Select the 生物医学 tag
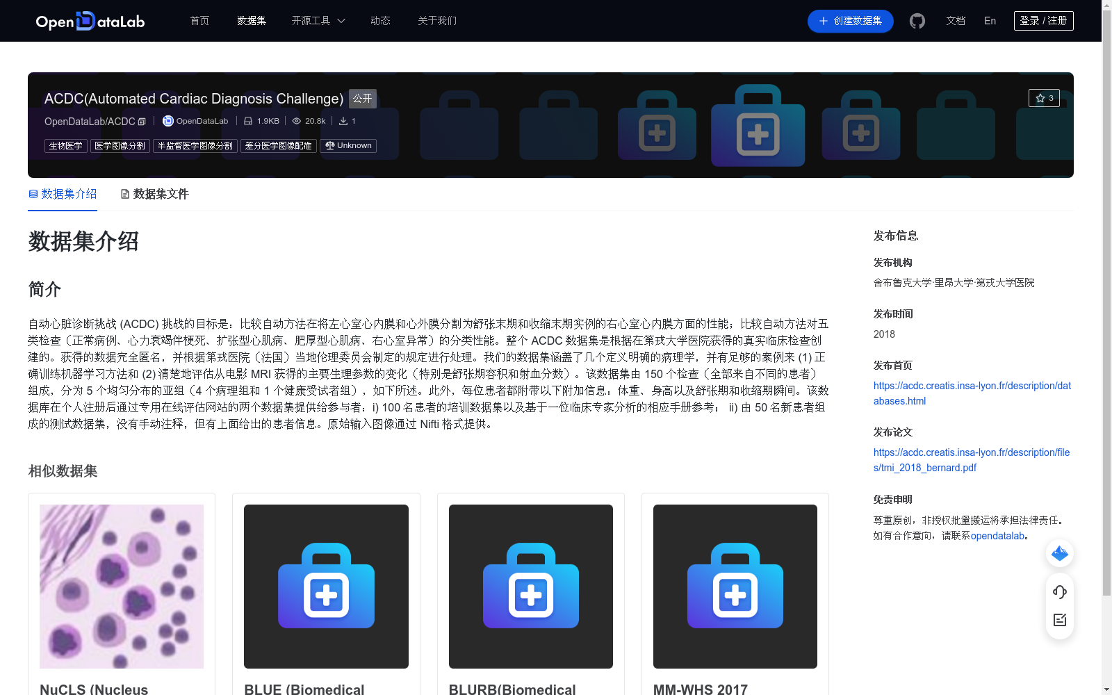The height and width of the screenshot is (695, 1112). (66, 146)
